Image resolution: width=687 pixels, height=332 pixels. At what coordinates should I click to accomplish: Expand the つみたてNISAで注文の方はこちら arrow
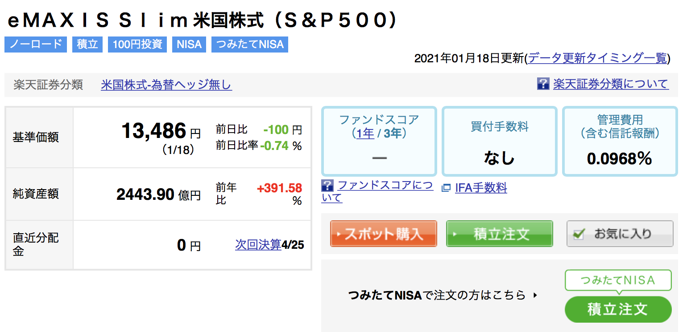pos(535,295)
